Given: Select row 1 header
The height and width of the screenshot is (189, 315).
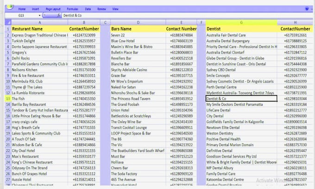Looking at the screenshot, I should pyautogui.click(x=8, y=29).
